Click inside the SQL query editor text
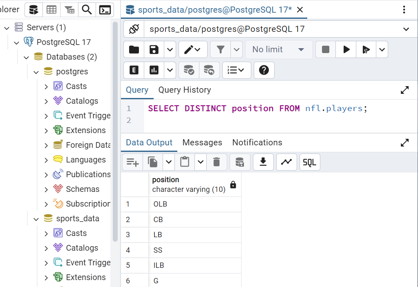418x287 pixels. pyautogui.click(x=257, y=109)
